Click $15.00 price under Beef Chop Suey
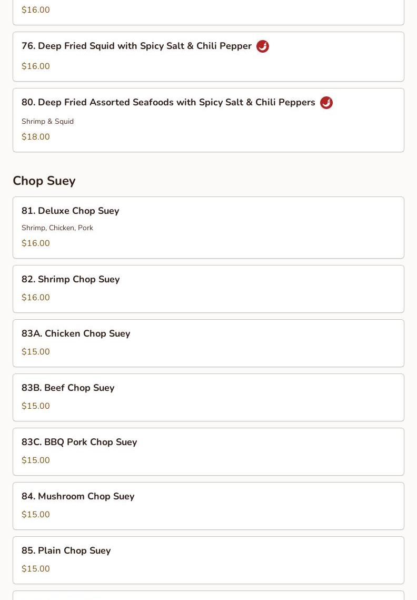This screenshot has height=600, width=417. pyautogui.click(x=36, y=406)
